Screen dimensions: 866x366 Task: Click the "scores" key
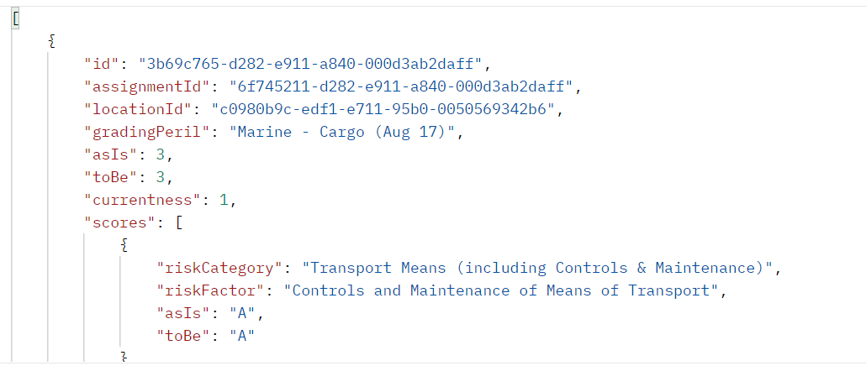[x=115, y=222]
